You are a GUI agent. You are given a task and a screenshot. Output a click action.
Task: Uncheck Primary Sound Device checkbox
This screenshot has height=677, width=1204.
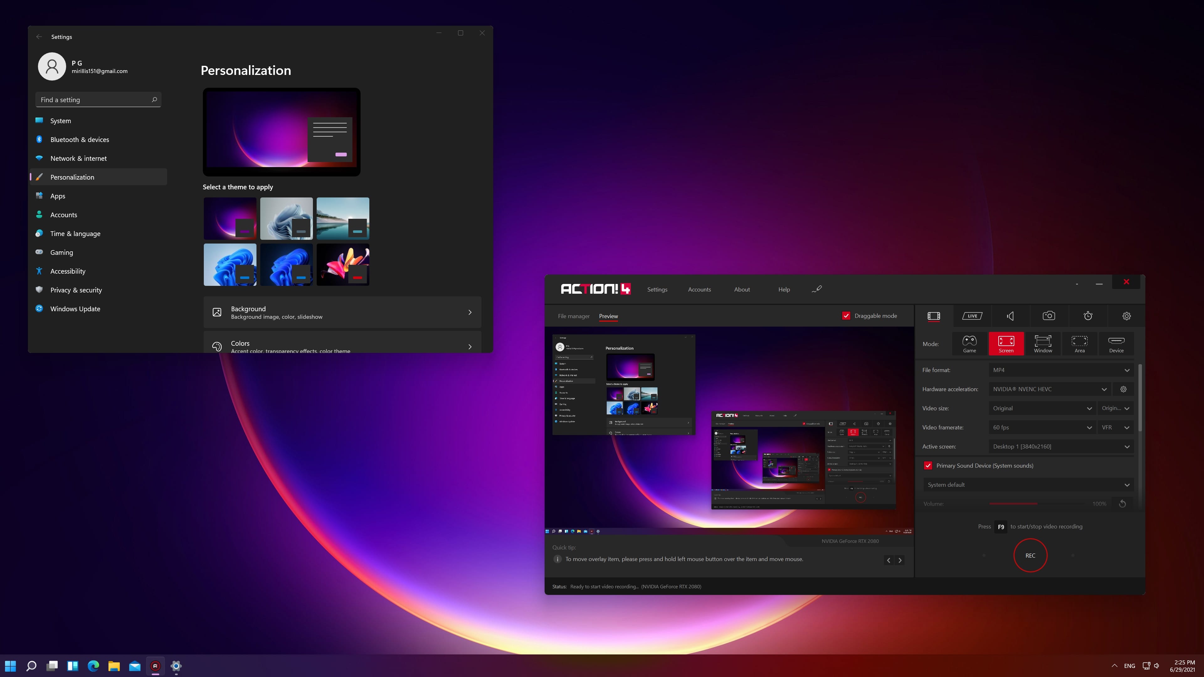pyautogui.click(x=928, y=465)
